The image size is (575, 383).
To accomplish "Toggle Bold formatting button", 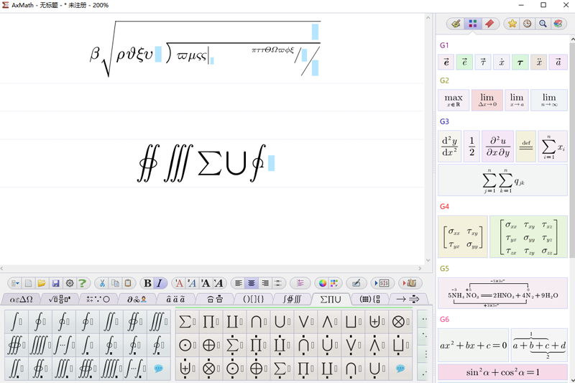I will pos(147,283).
